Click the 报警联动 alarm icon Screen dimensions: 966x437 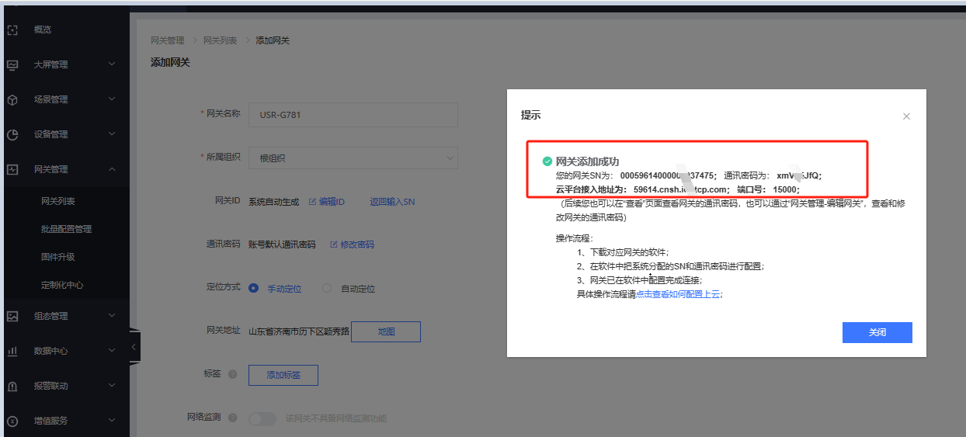point(12,386)
